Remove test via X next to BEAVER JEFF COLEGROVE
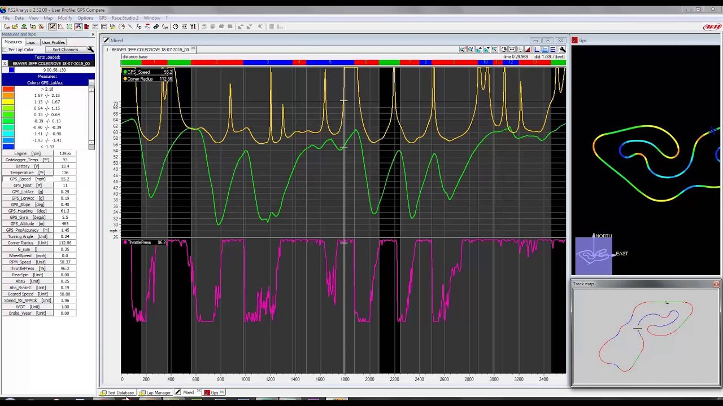The width and height of the screenshot is (723, 406). pos(5,64)
